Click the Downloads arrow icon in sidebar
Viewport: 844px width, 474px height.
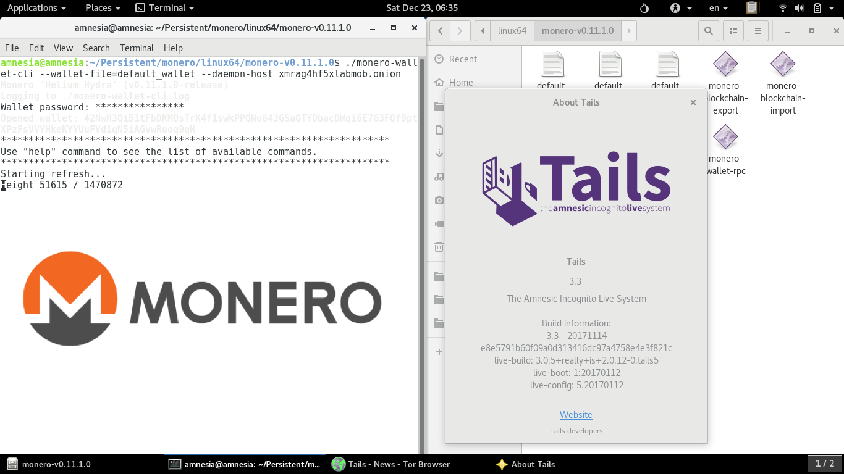tap(439, 153)
